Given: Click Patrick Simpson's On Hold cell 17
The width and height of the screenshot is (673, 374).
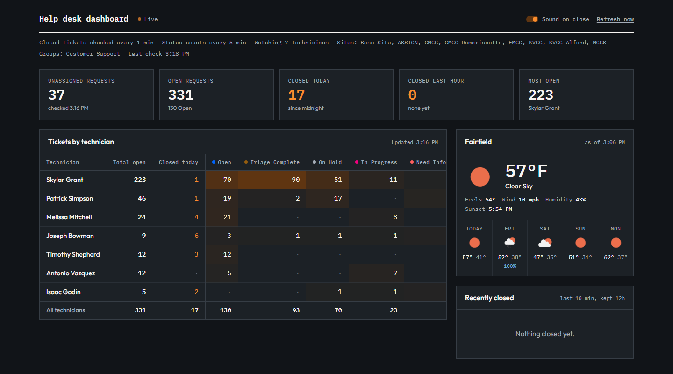Looking at the screenshot, I should point(327,198).
